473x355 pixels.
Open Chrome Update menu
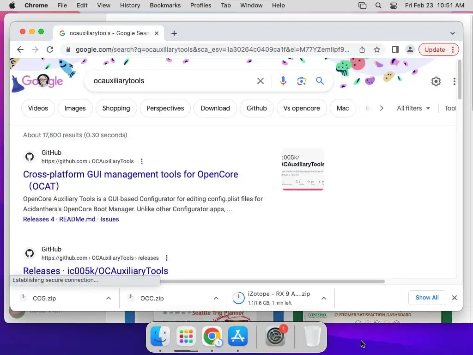(439, 49)
